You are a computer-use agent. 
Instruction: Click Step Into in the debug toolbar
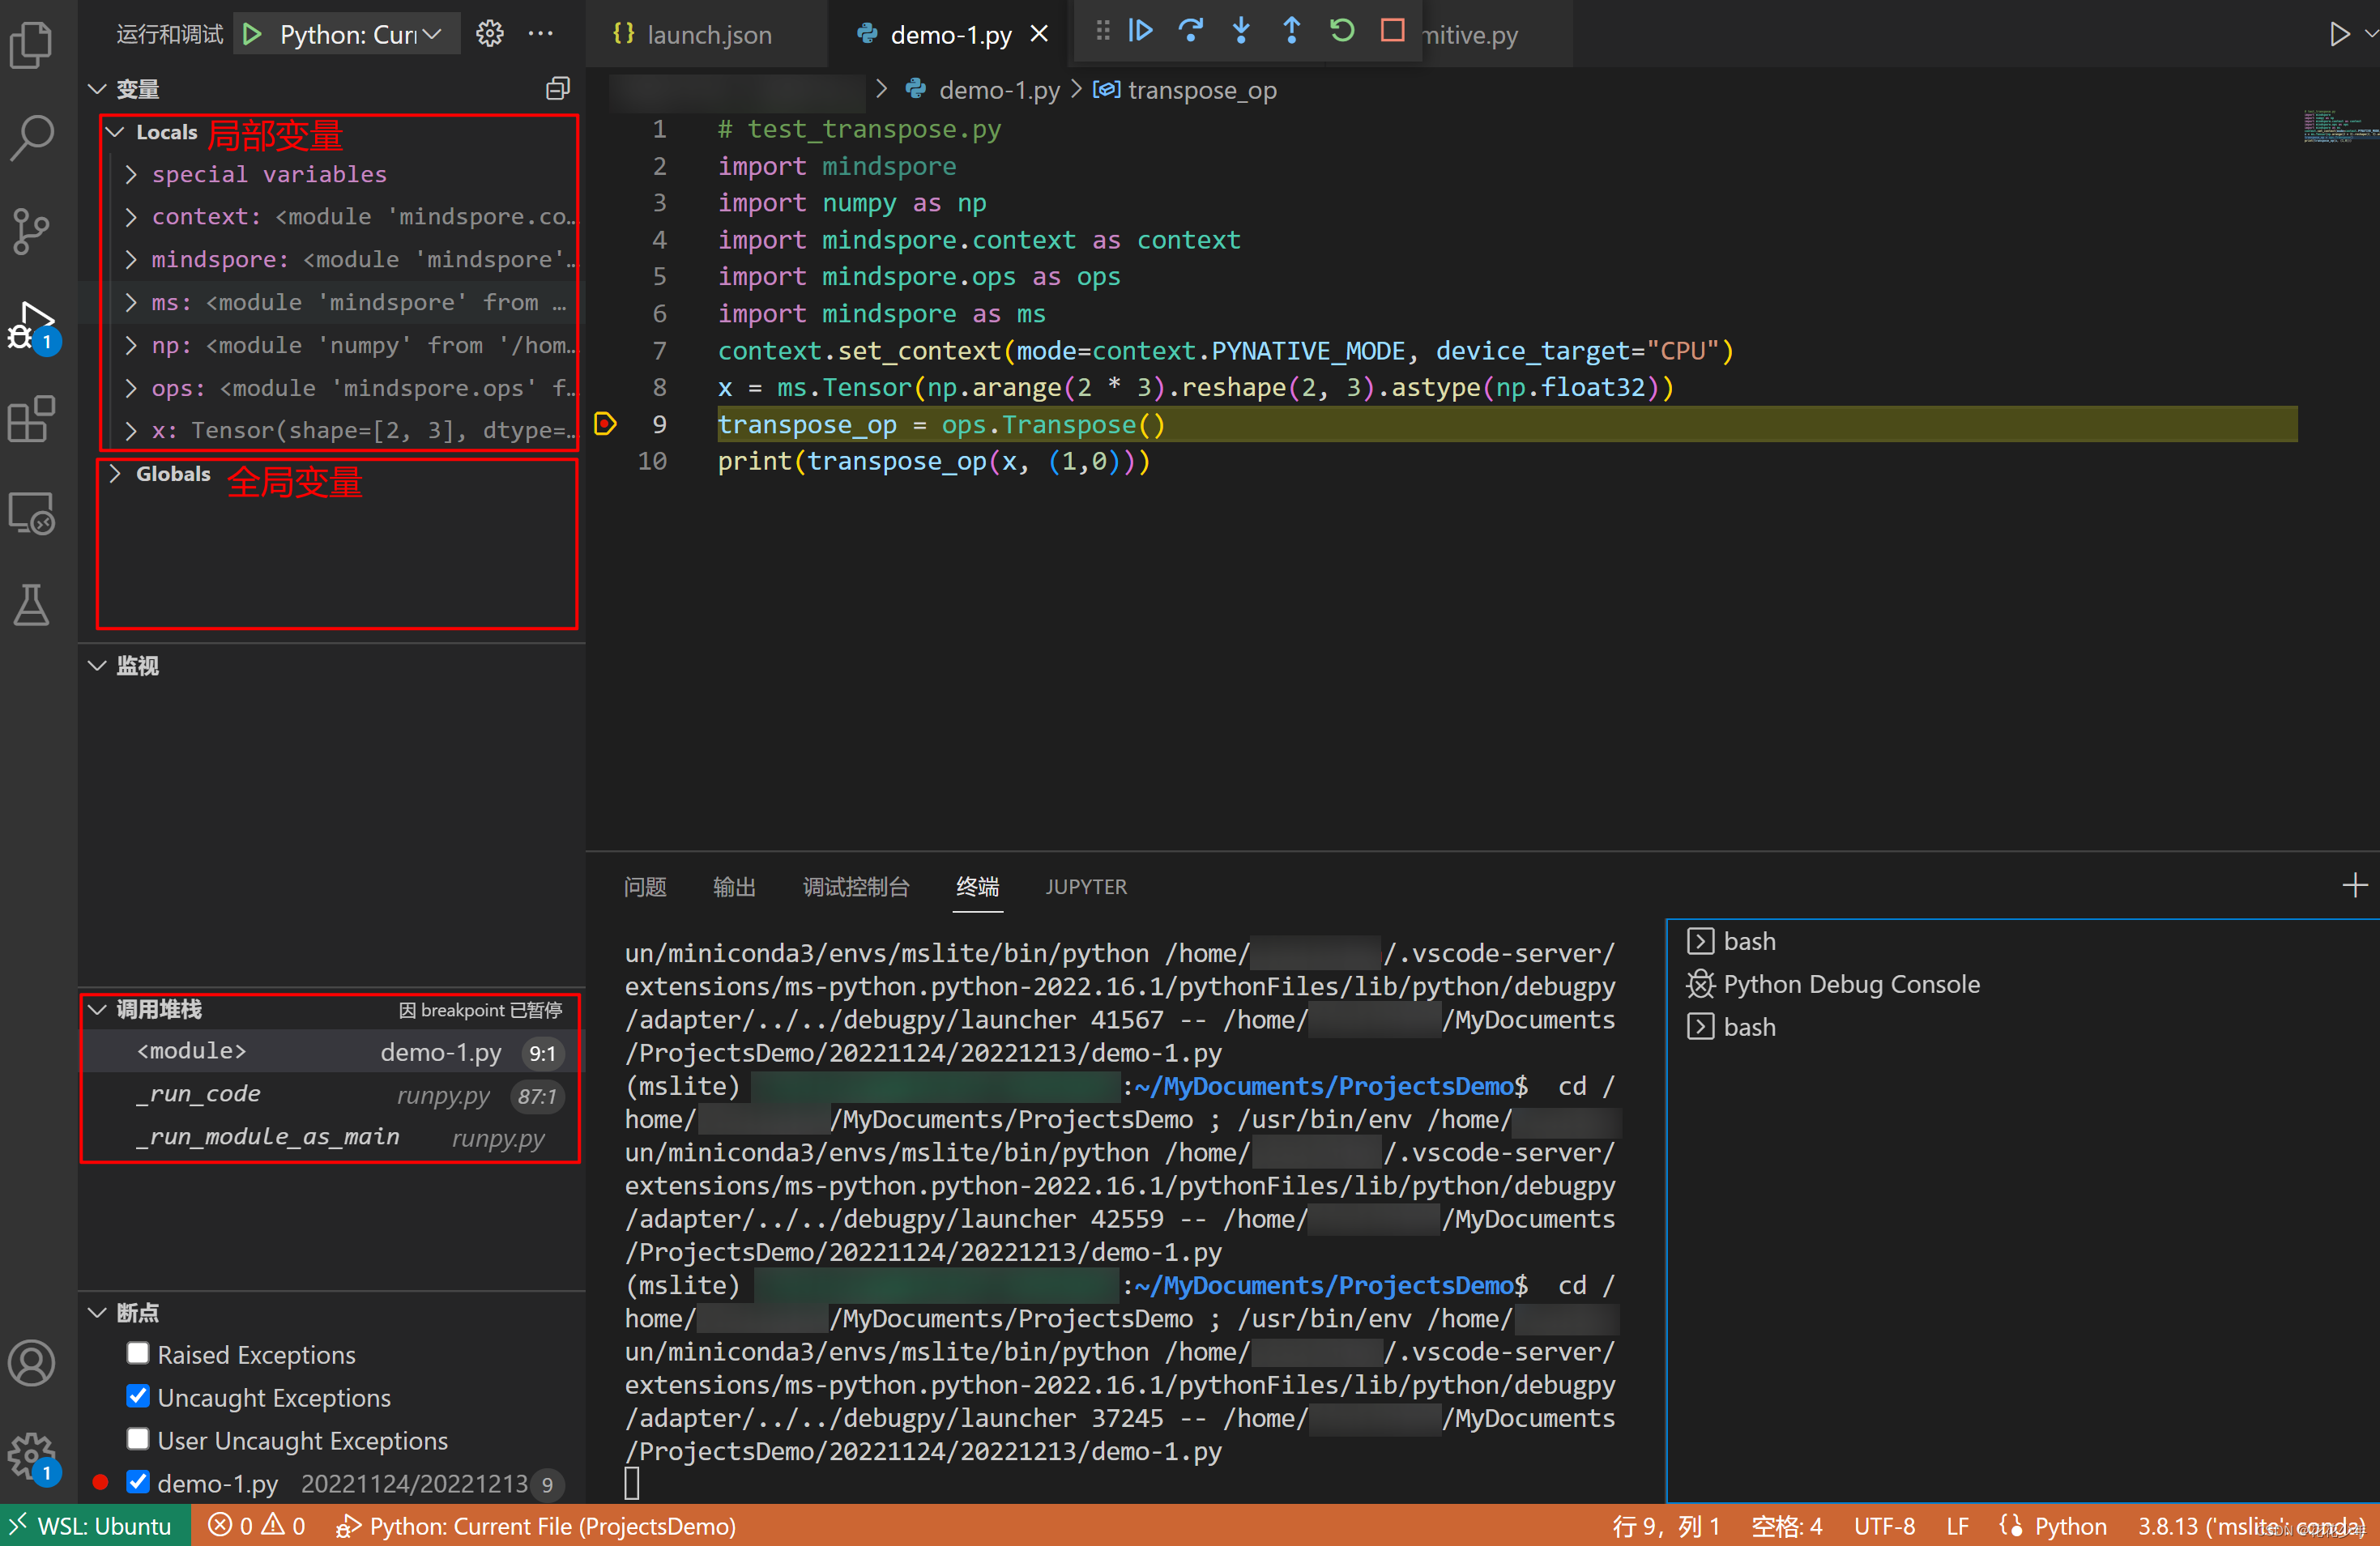pyautogui.click(x=1241, y=31)
